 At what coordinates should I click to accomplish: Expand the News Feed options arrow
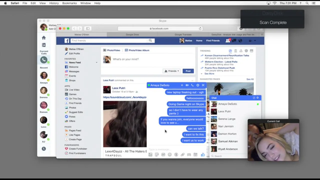(x=96, y=62)
